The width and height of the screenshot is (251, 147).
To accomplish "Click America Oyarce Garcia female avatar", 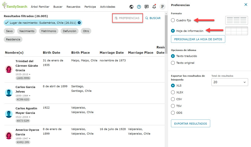I will [9, 135].
